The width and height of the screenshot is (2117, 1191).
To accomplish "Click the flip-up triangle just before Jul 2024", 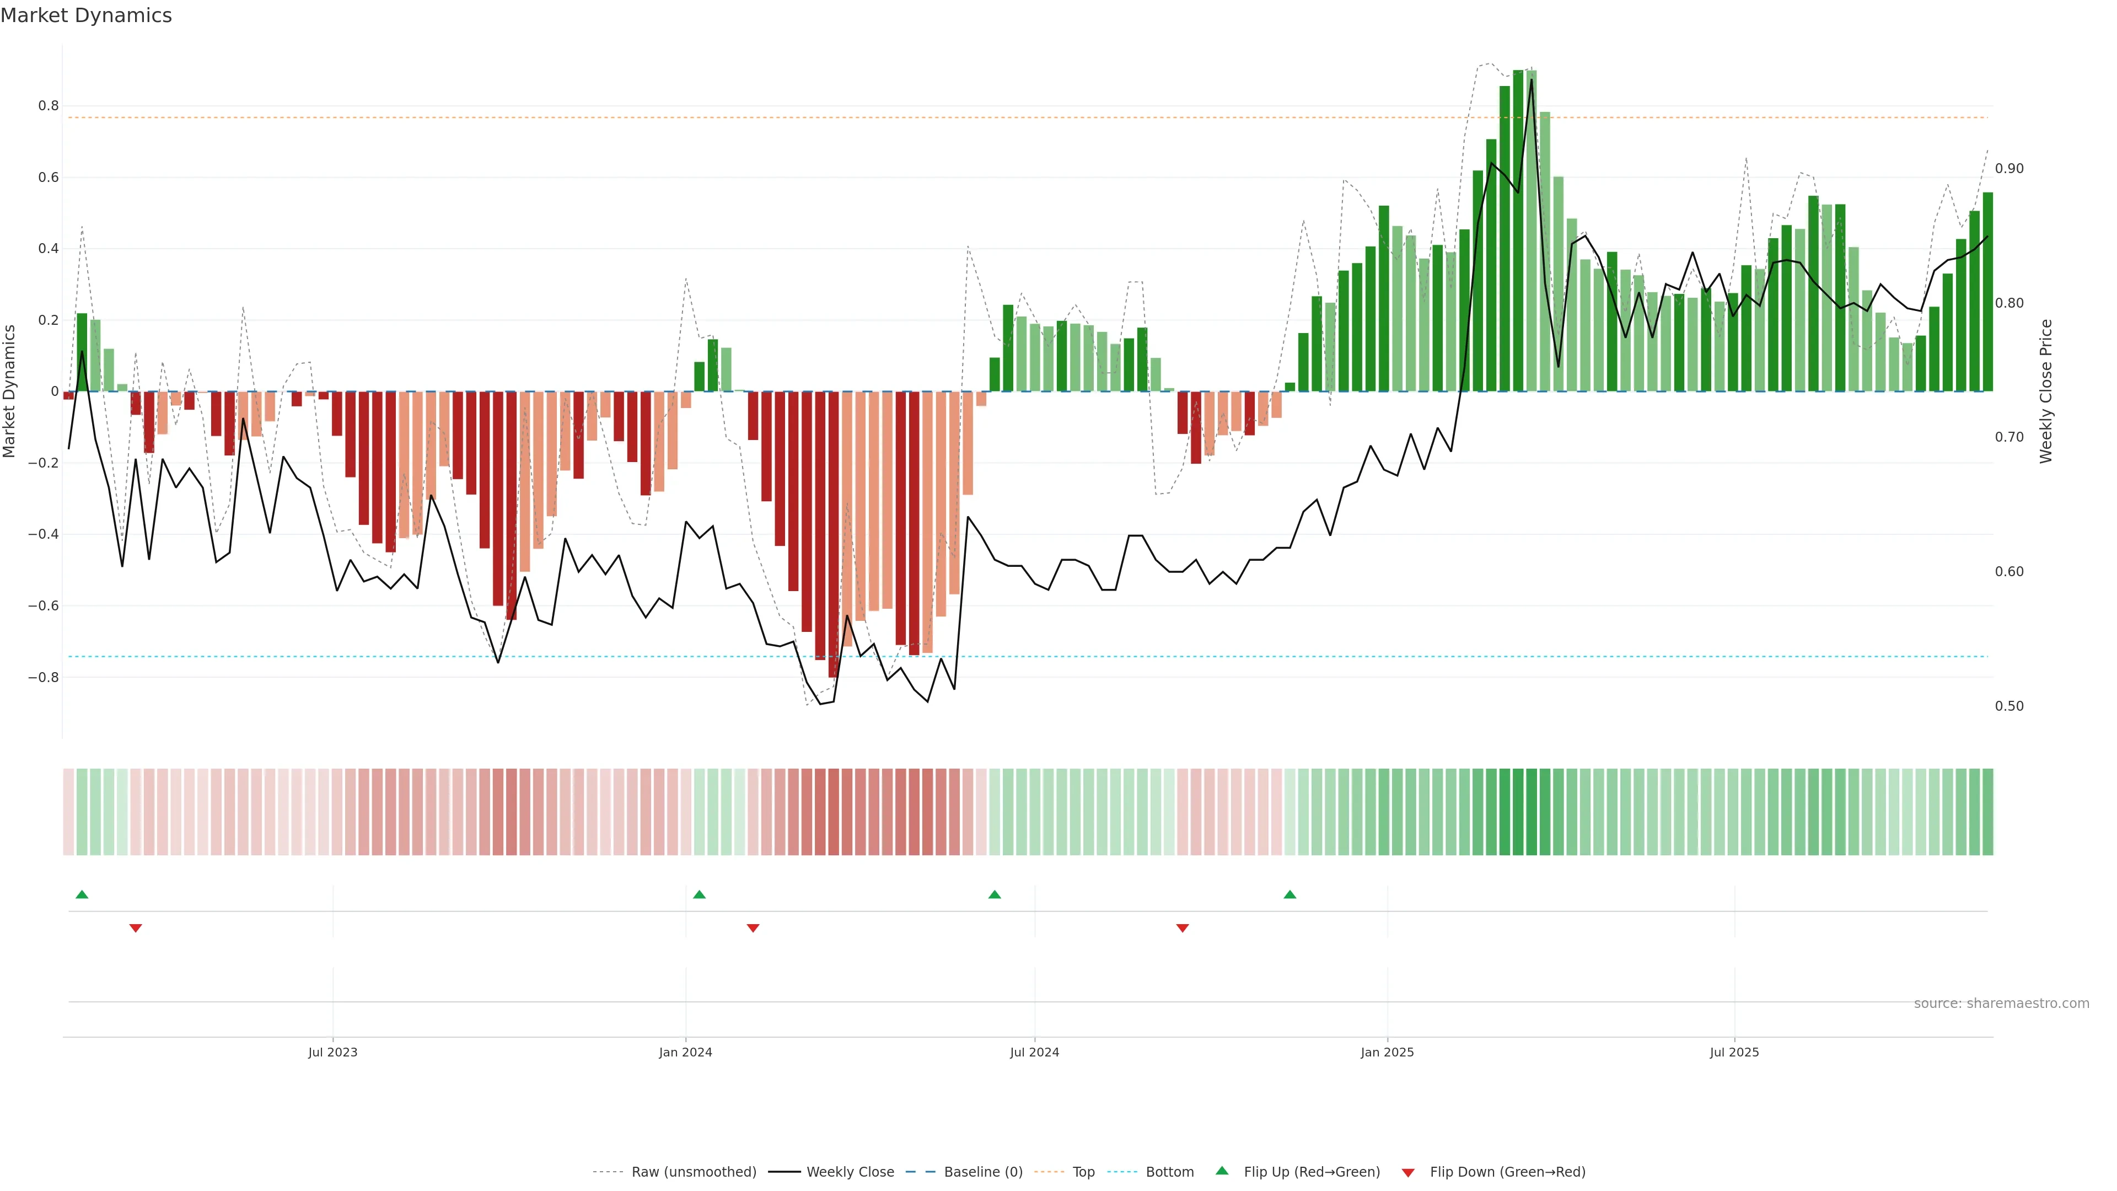I will [x=995, y=894].
